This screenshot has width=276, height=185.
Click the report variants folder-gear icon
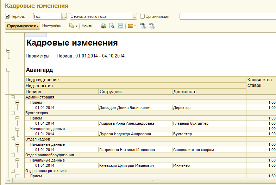(x=72, y=26)
